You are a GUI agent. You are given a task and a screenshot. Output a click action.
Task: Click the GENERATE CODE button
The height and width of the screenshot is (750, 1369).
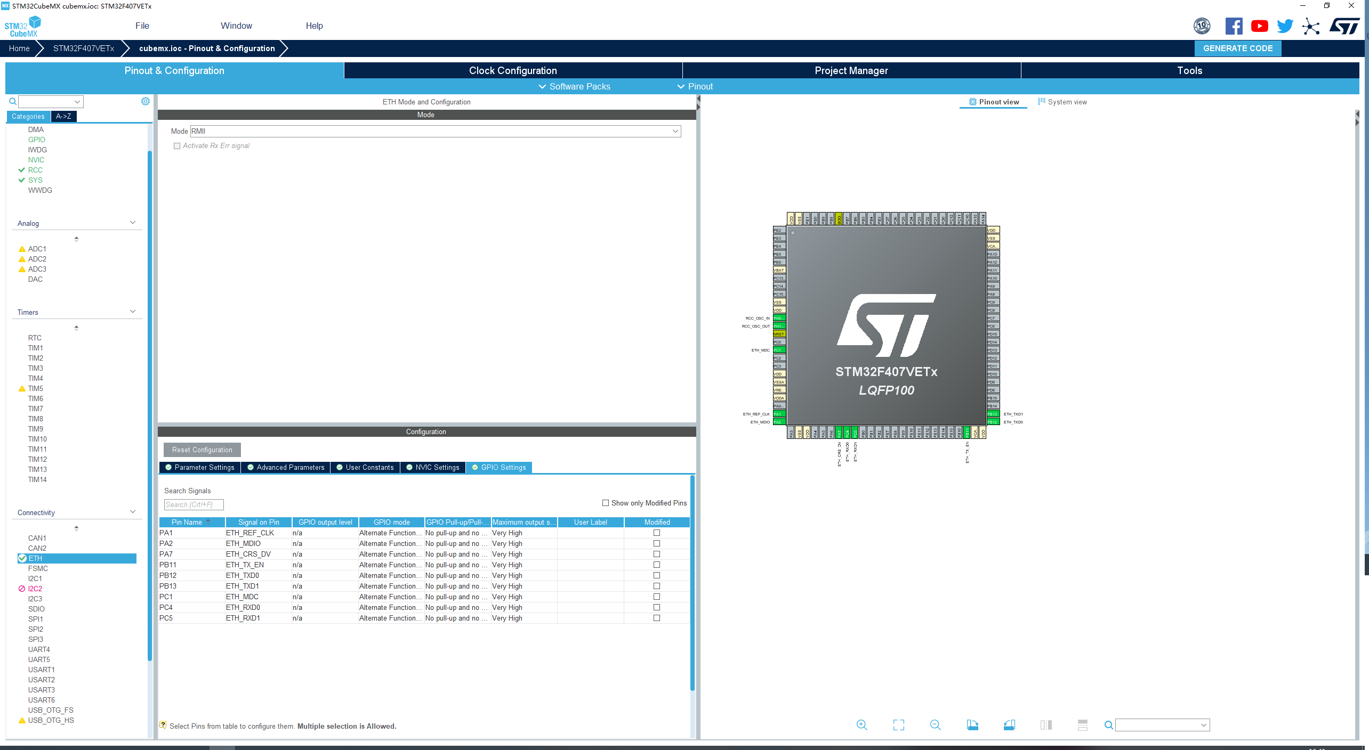(1239, 48)
